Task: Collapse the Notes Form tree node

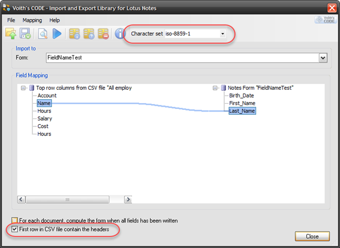Action: (x=215, y=88)
